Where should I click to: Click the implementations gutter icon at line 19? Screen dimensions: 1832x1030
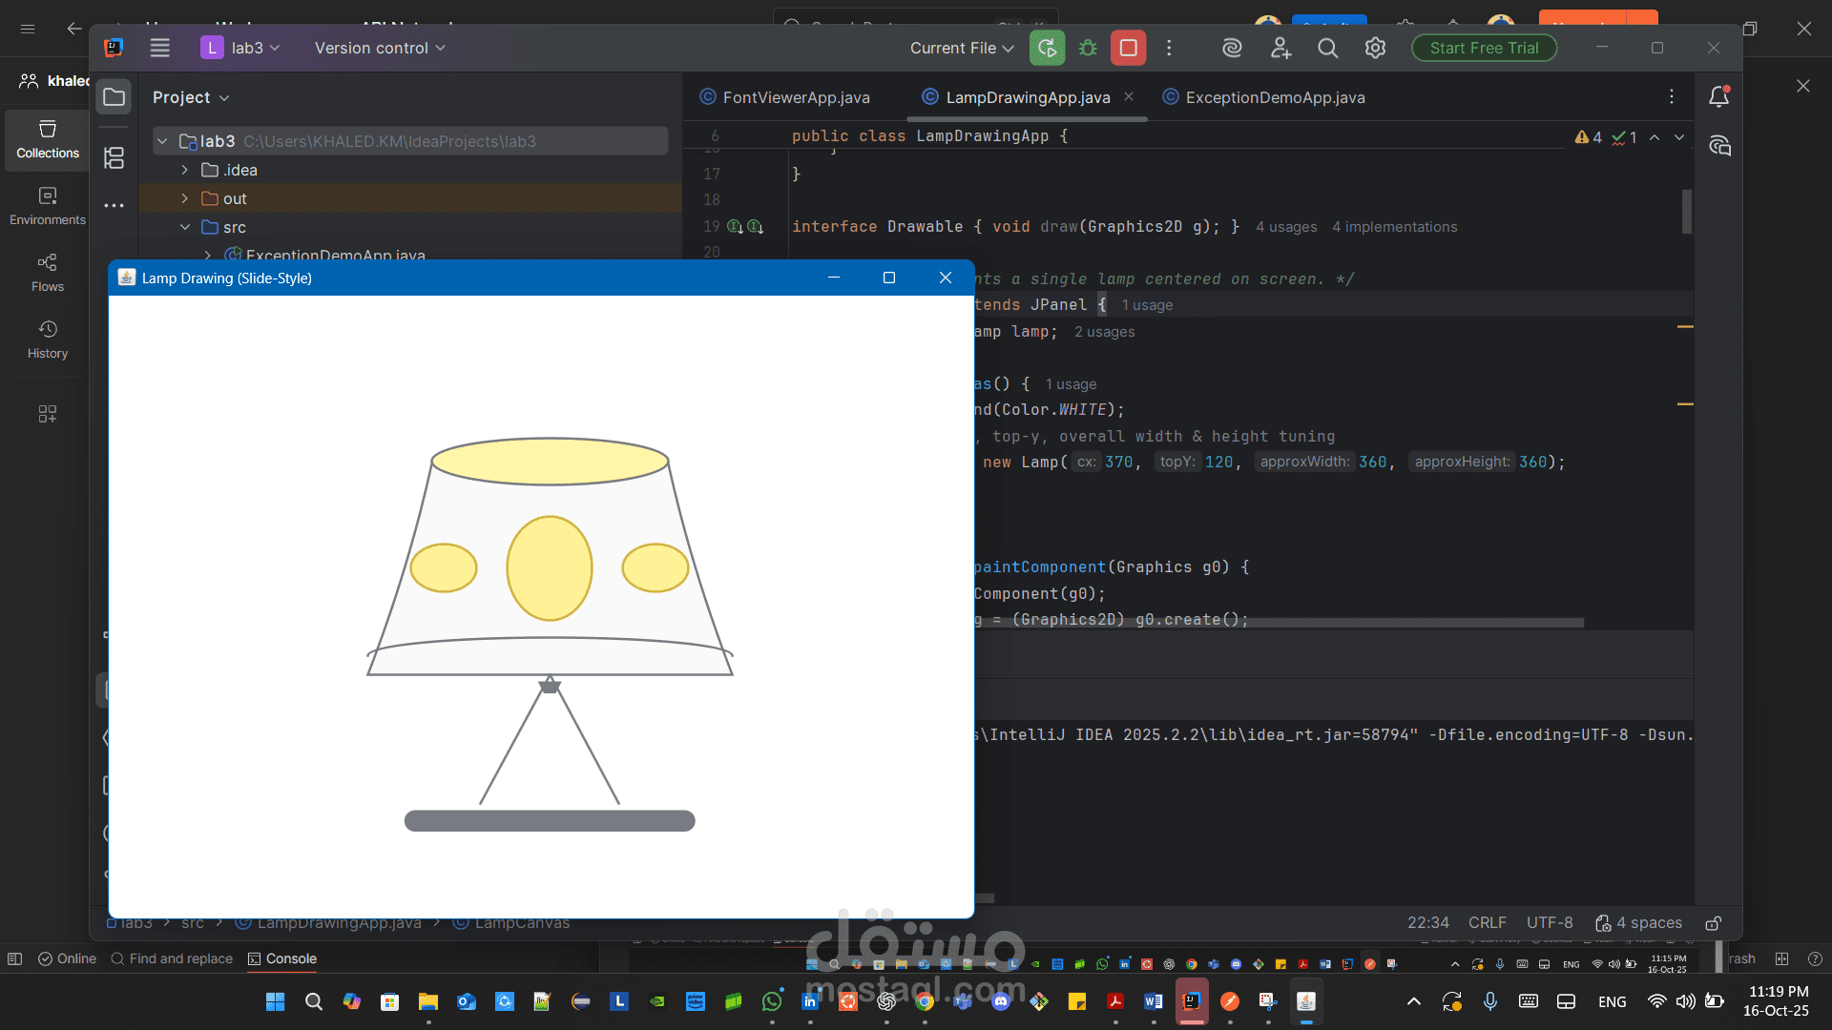click(x=735, y=227)
